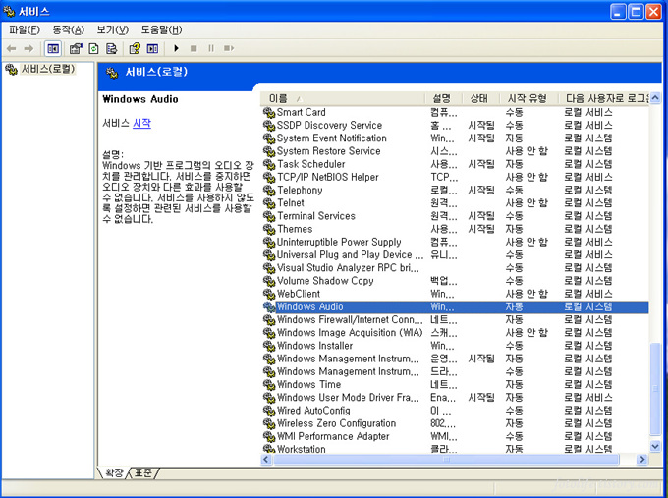Click the gear icon beside Windows Installer

pyautogui.click(x=269, y=346)
